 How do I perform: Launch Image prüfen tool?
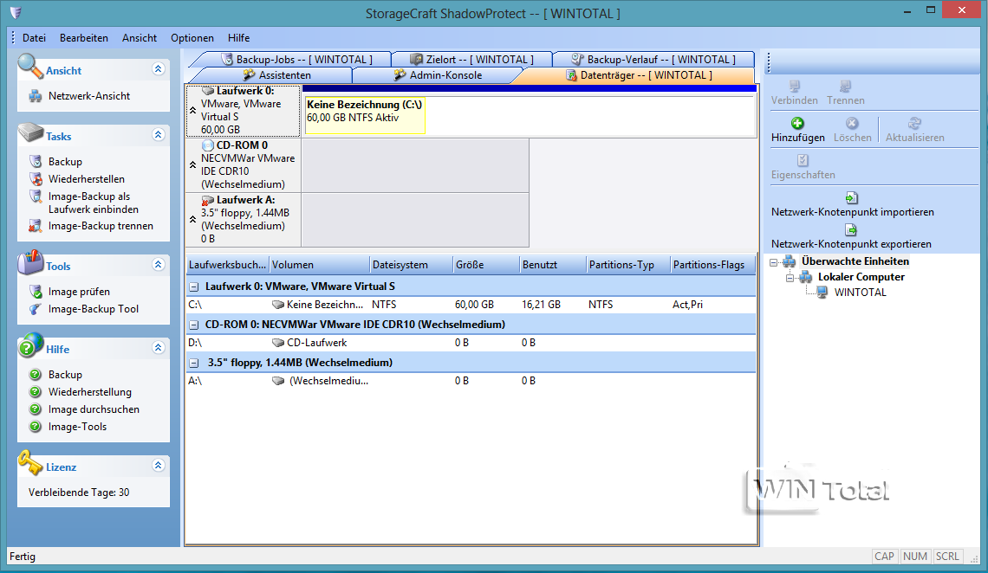pyautogui.click(x=79, y=292)
